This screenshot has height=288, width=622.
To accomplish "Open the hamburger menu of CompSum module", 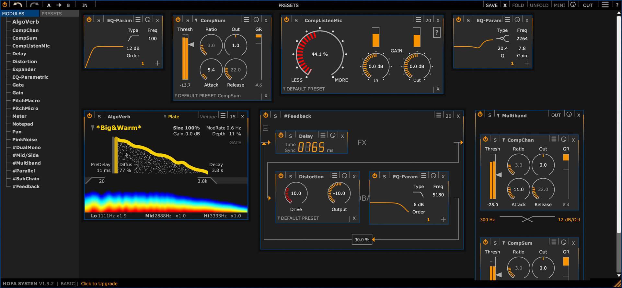I will 247,20.
